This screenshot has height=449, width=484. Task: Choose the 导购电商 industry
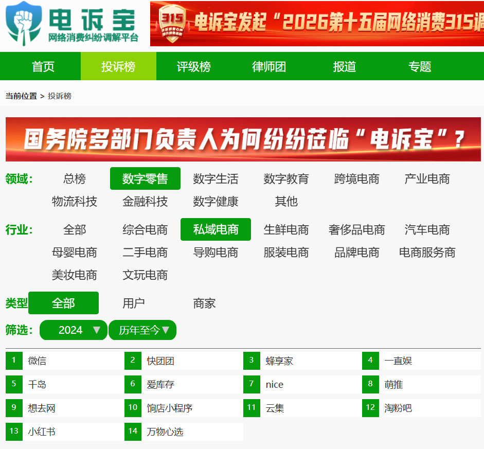click(x=216, y=253)
